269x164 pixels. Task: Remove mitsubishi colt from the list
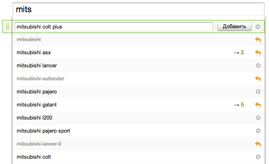[x=258, y=157]
